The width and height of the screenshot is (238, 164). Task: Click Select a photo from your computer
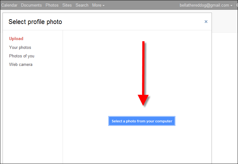point(142,121)
